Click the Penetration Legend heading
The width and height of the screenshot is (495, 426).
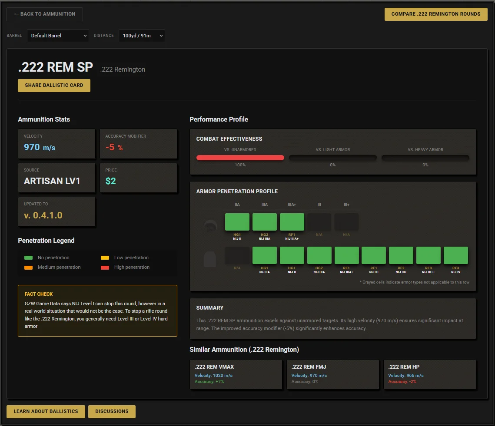pos(46,241)
